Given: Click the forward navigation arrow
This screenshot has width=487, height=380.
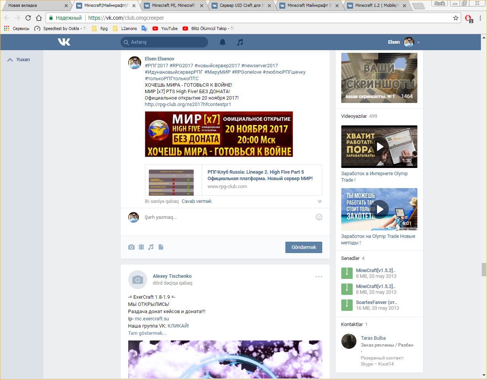Looking at the screenshot, I should click(17, 18).
